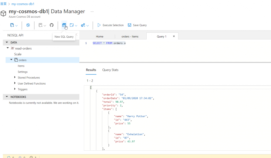Click Execute Selection button
Viewport: 271px width, 158px height.
point(110,25)
